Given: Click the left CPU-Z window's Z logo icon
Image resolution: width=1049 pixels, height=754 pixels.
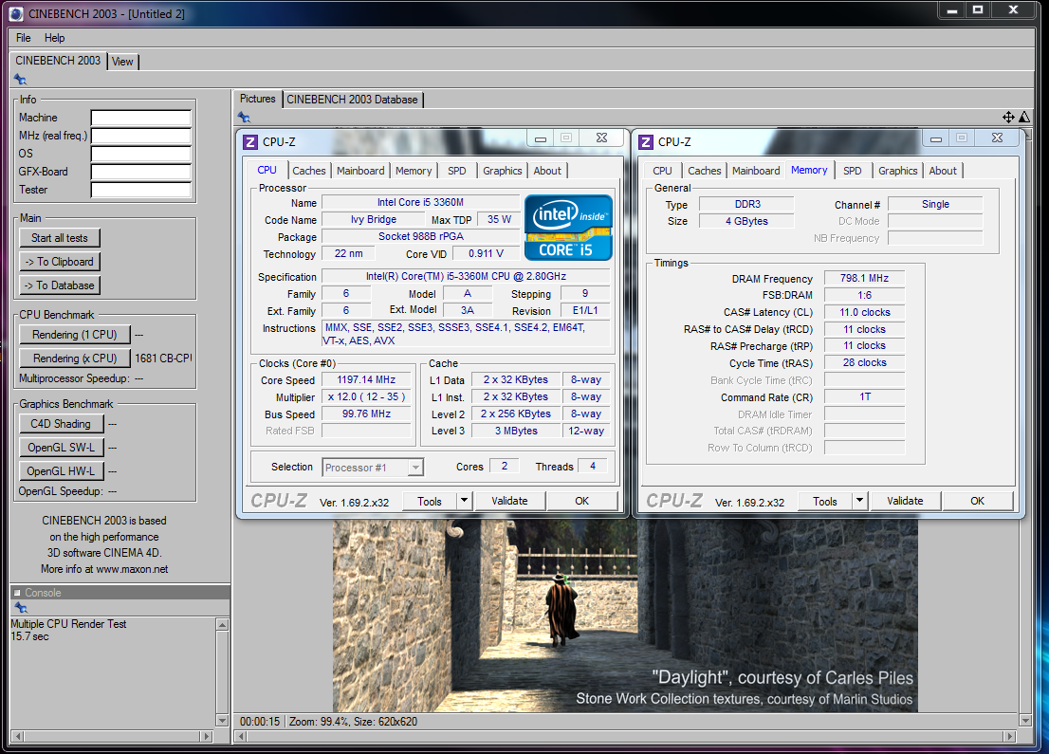Looking at the screenshot, I should coord(250,142).
